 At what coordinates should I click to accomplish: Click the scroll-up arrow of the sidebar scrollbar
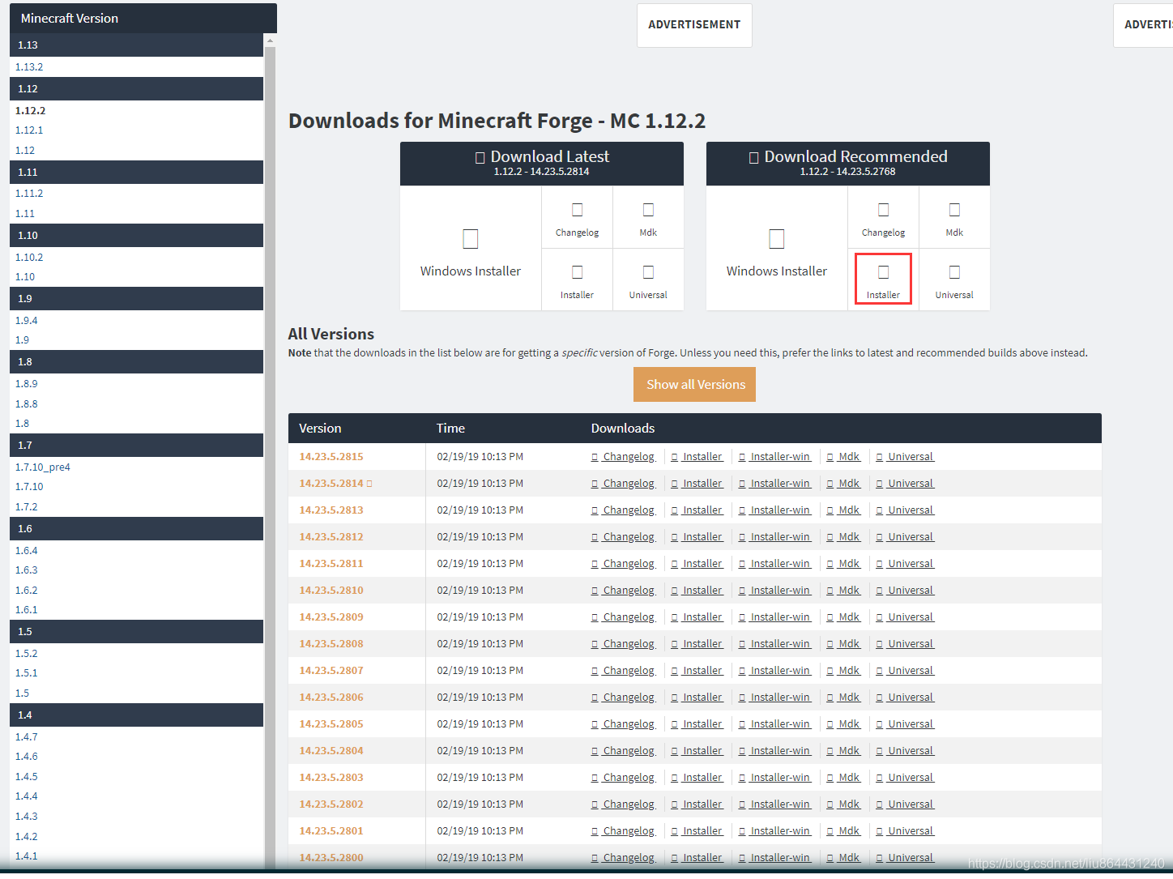pos(270,40)
